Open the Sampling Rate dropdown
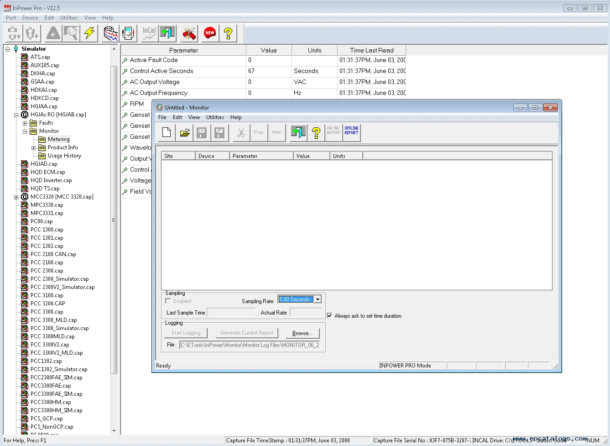Screen dimensions: 610x446 point(318,299)
